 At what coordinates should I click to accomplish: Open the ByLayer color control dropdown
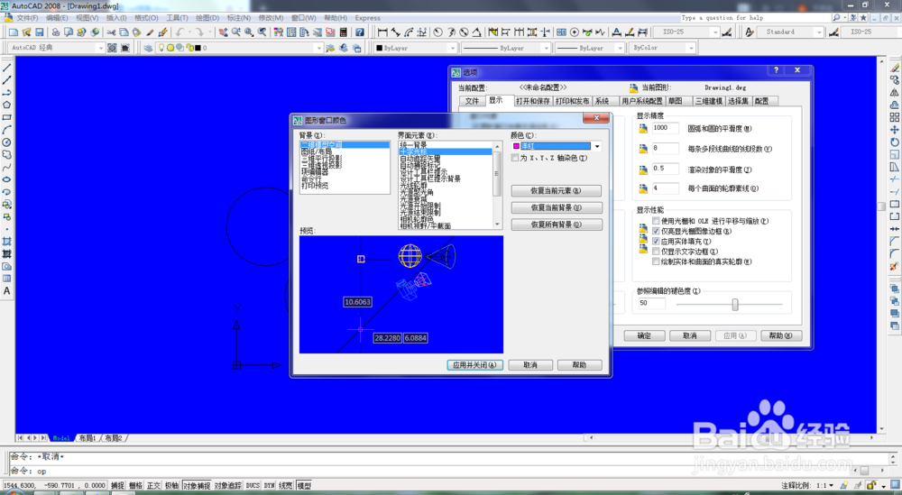453,48
